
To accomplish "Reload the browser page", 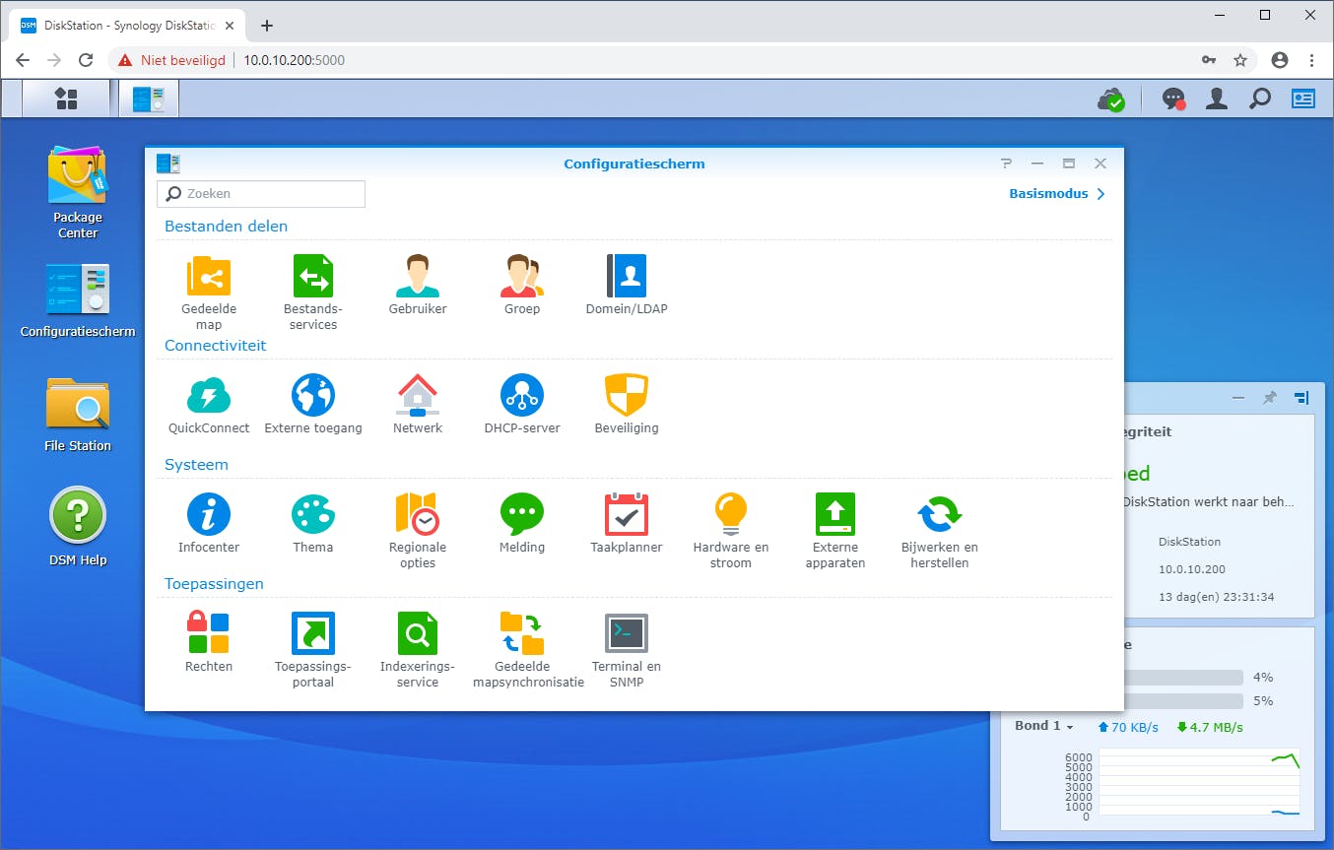I will (86, 60).
